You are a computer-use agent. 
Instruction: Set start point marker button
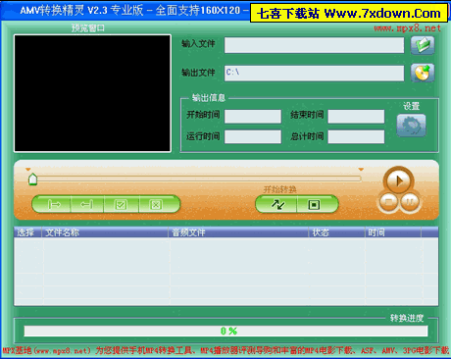[54, 205]
